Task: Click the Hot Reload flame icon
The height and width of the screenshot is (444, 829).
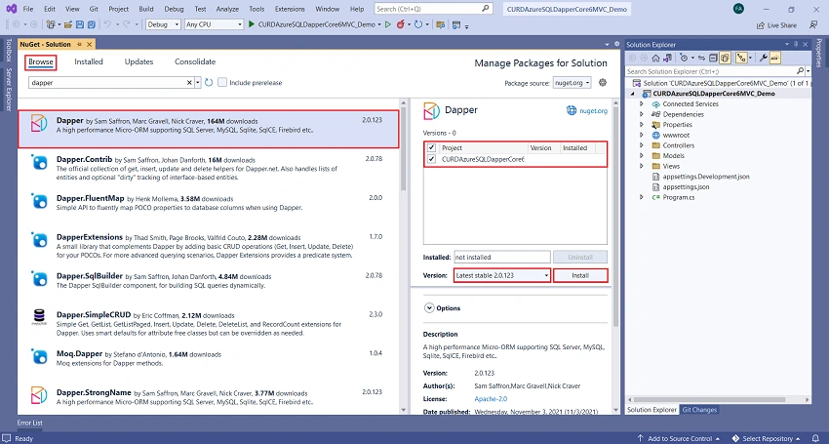Action: click(401, 24)
